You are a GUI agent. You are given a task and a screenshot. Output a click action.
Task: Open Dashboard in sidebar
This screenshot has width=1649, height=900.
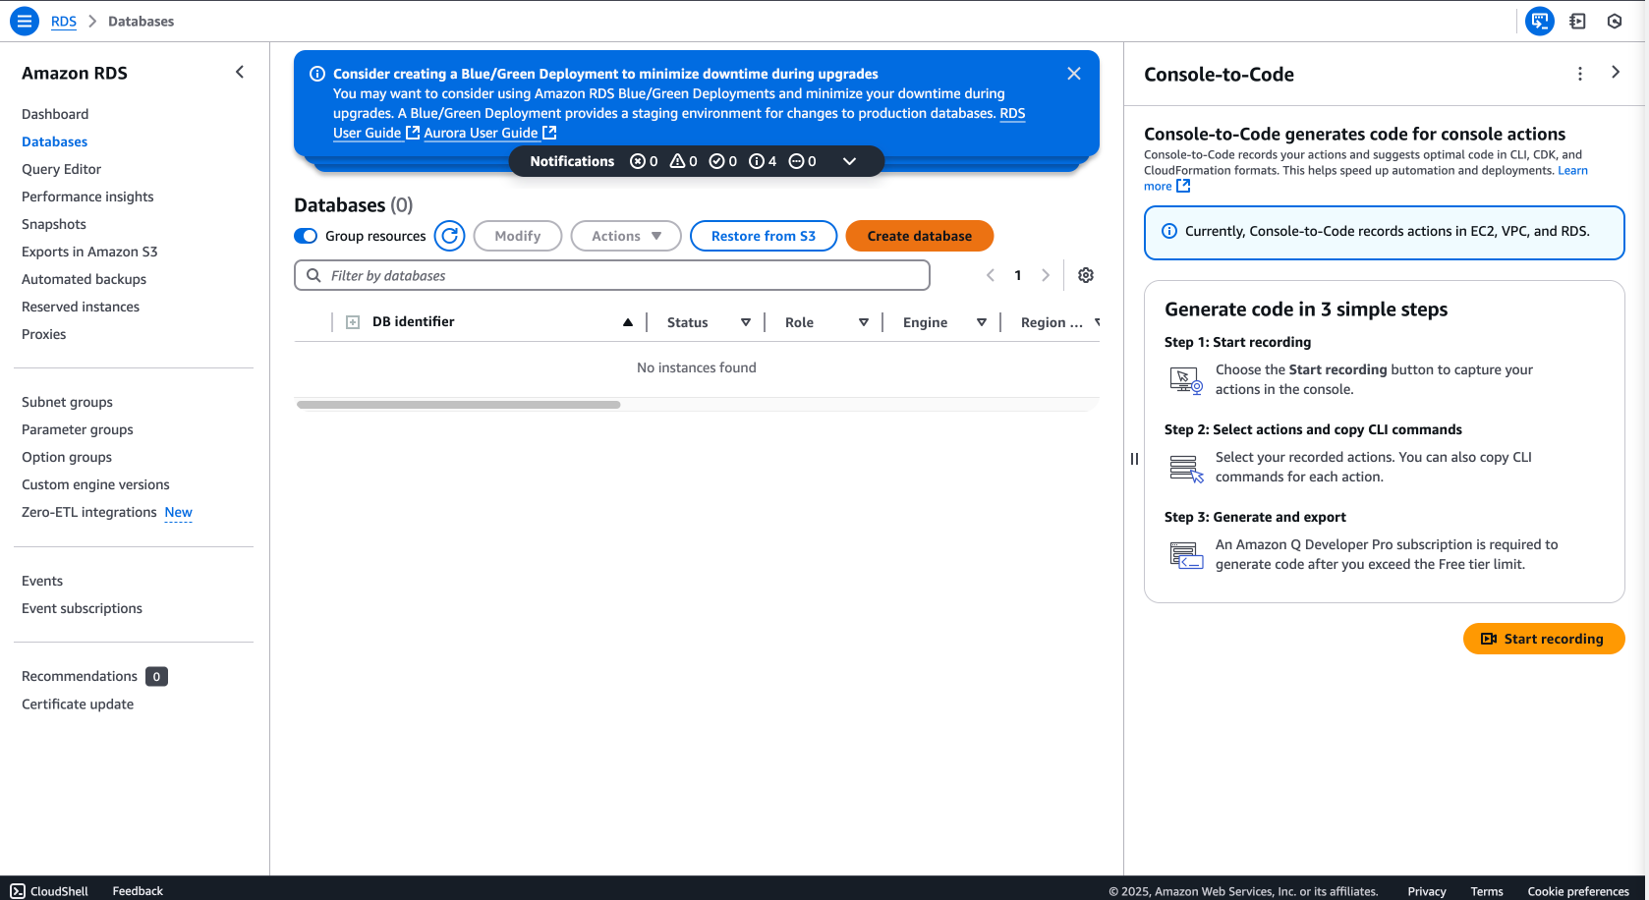click(x=55, y=114)
